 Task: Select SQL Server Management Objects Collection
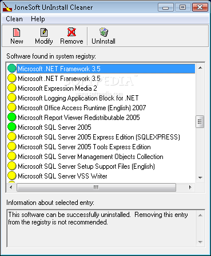coord(90,157)
